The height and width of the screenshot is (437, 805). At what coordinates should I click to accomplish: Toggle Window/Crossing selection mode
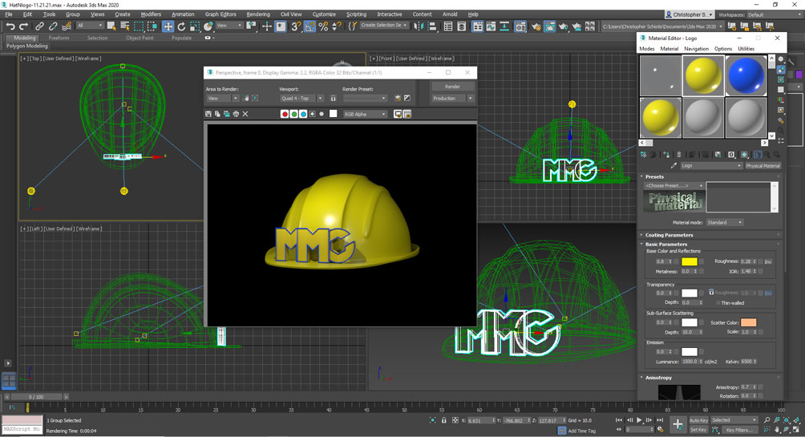tap(152, 26)
